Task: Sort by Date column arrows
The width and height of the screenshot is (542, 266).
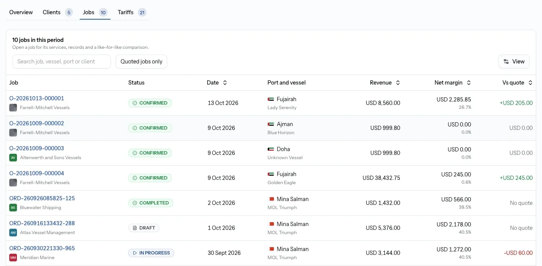Action: [x=225, y=83]
